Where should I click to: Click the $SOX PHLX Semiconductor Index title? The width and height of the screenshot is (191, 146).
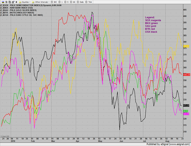31,6
